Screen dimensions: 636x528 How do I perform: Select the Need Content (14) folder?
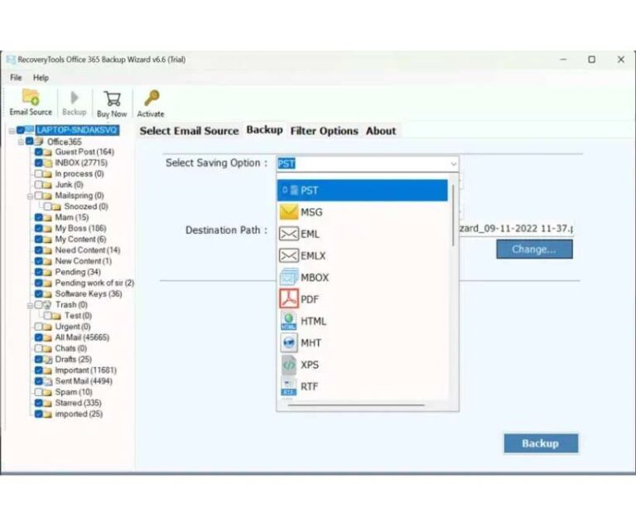(88, 250)
